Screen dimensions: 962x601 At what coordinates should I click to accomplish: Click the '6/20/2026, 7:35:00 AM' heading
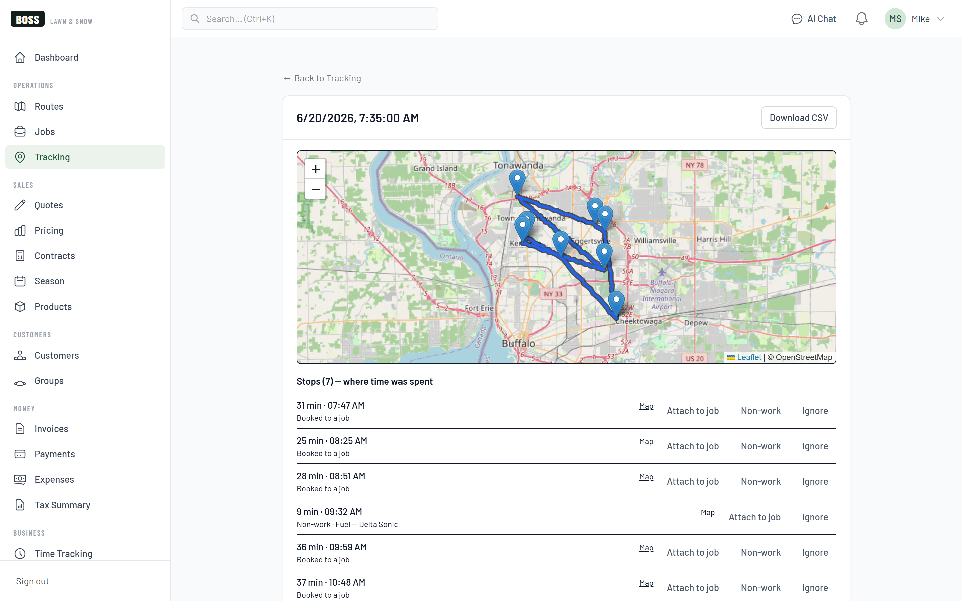357,118
